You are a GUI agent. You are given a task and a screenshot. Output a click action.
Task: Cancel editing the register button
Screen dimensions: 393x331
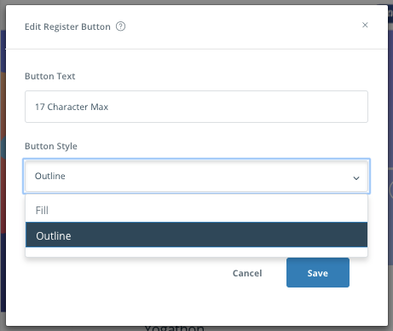tap(247, 273)
